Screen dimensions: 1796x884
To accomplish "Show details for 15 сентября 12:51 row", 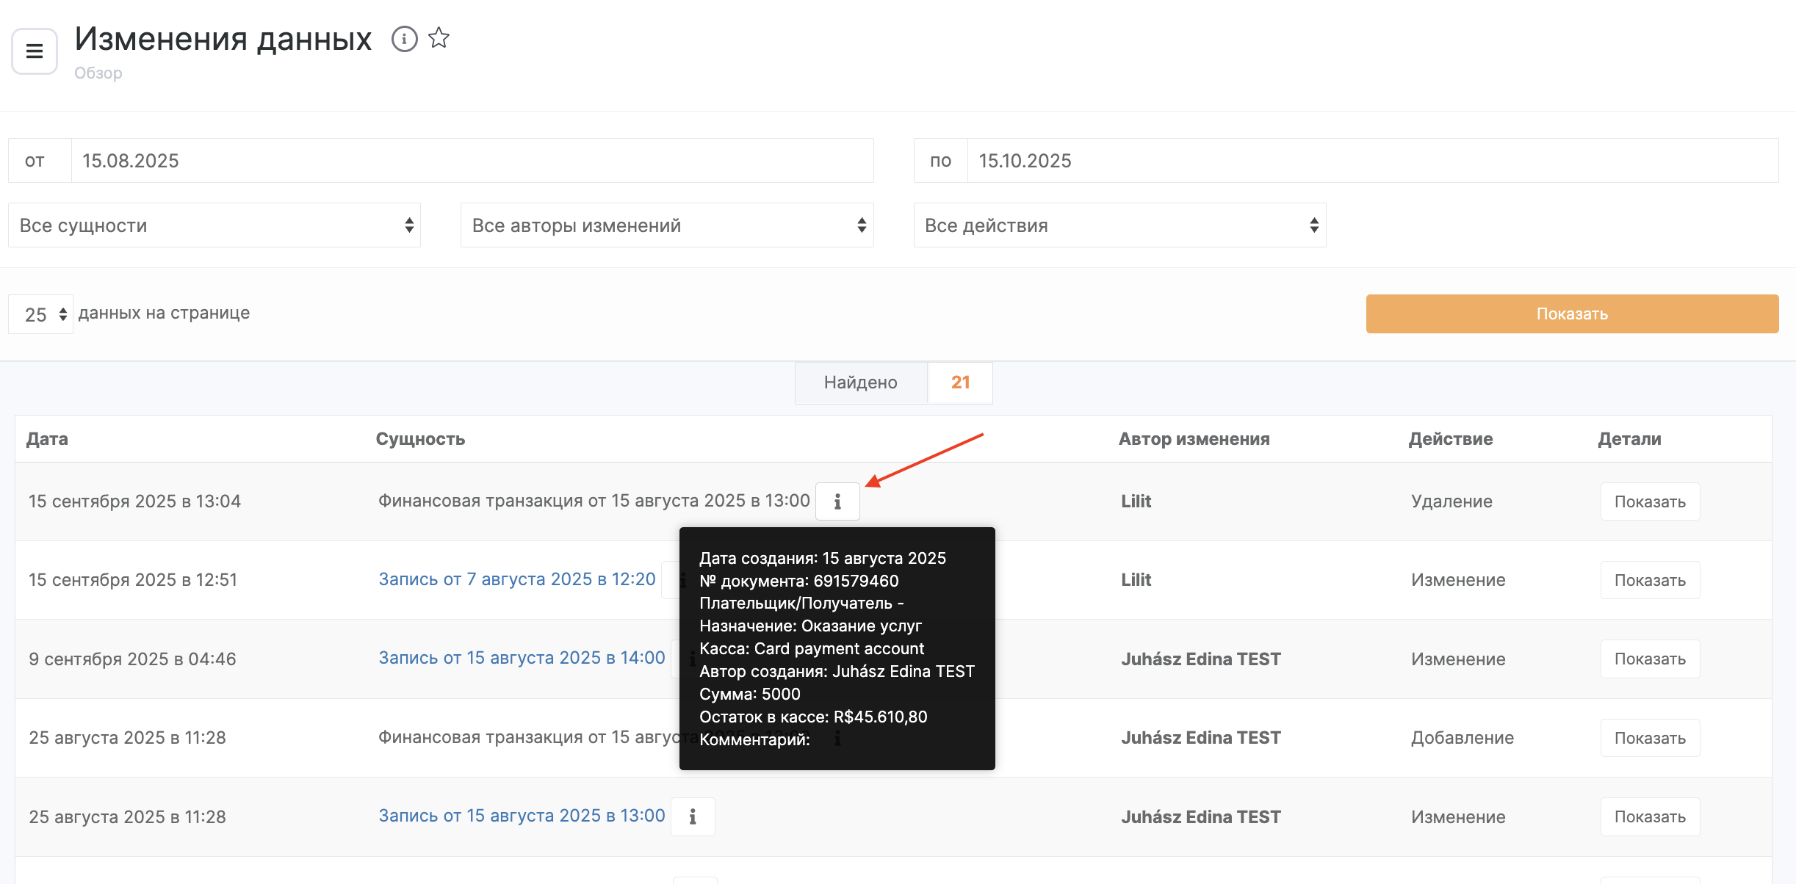I will [x=1649, y=580].
